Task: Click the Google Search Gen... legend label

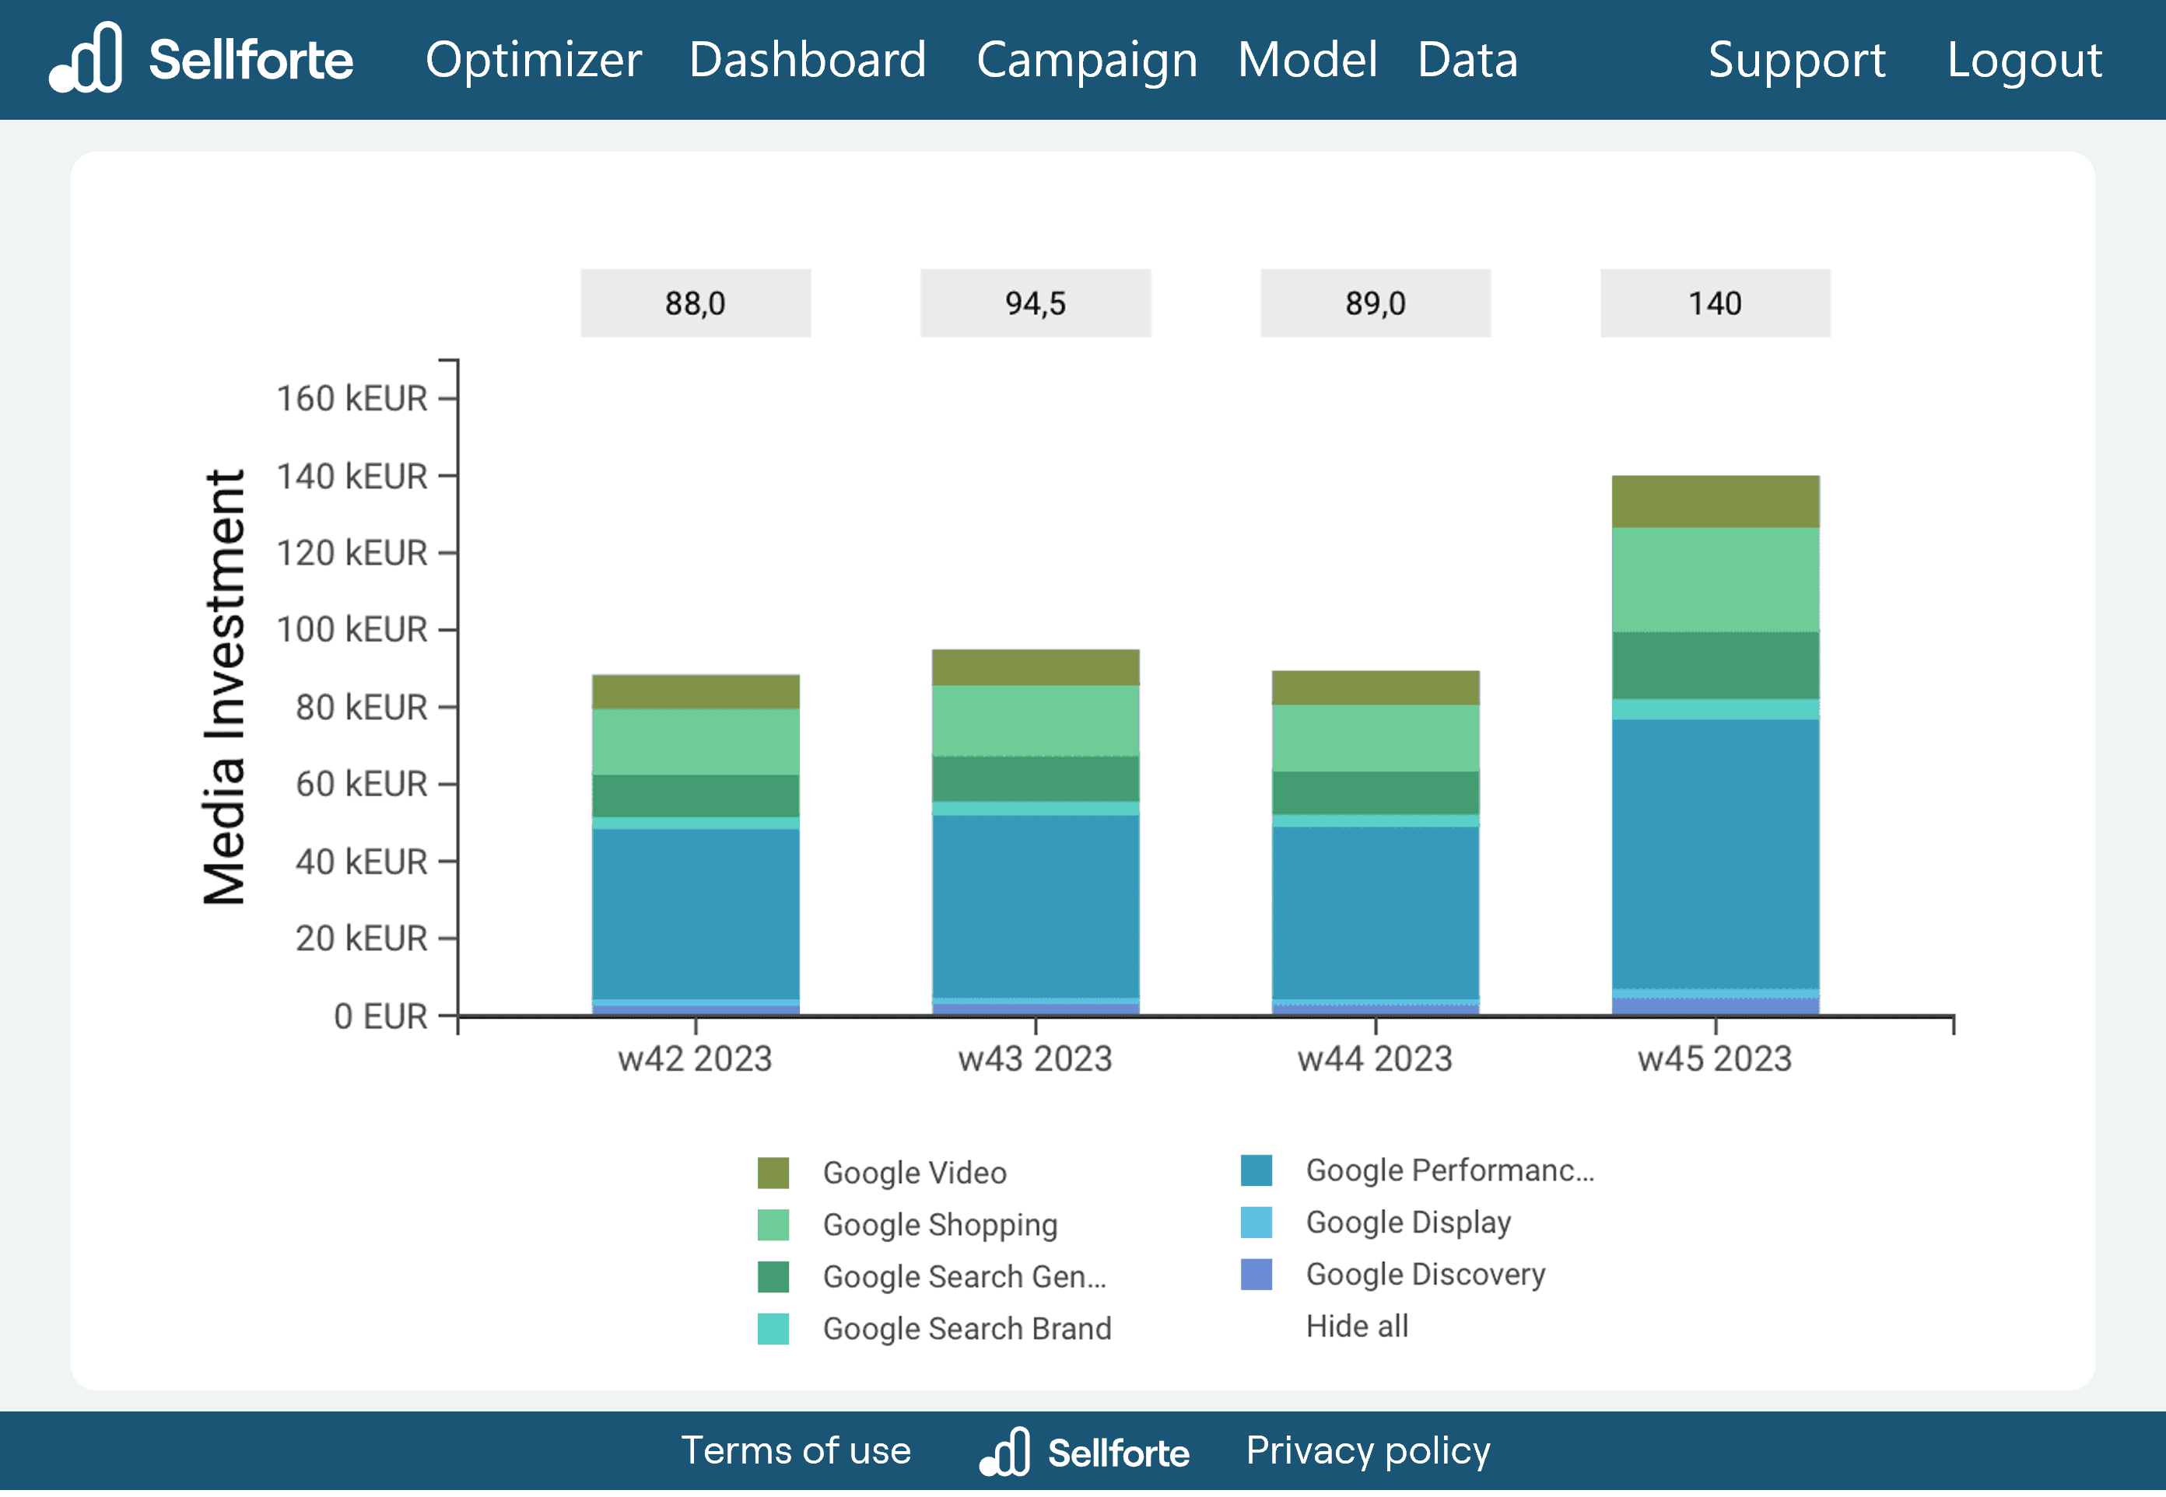Action: click(x=964, y=1277)
